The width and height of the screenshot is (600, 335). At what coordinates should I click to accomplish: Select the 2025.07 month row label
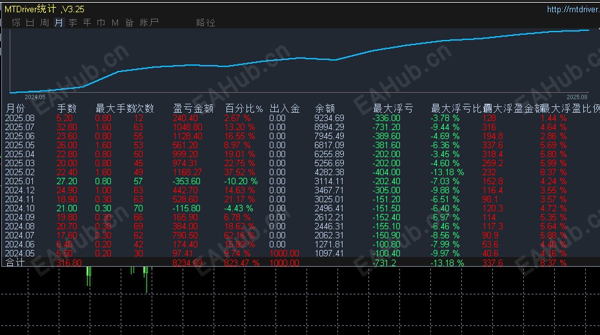point(19,127)
